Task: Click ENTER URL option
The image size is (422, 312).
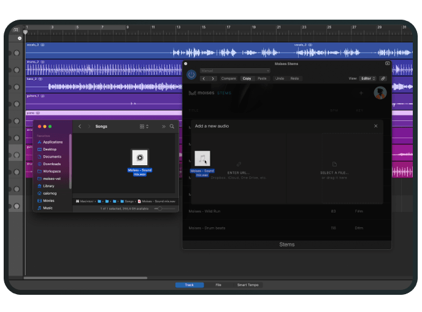Action: point(239,173)
